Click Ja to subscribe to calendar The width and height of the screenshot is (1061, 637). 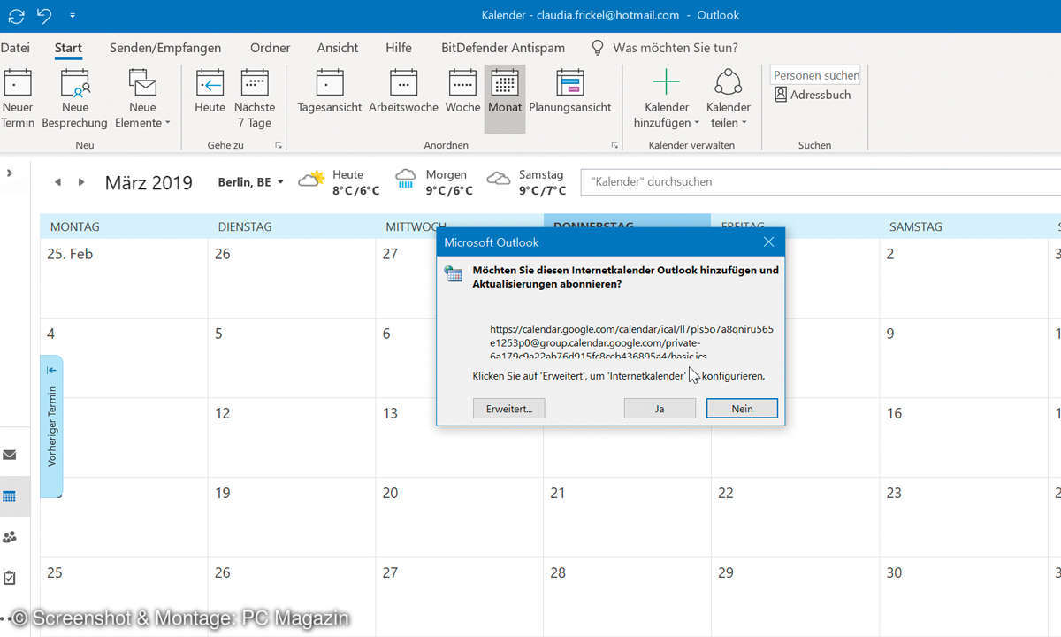tap(660, 408)
